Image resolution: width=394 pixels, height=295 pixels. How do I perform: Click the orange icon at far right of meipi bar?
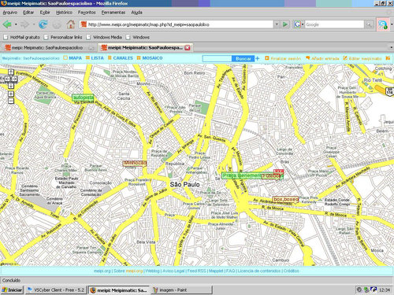point(388,58)
